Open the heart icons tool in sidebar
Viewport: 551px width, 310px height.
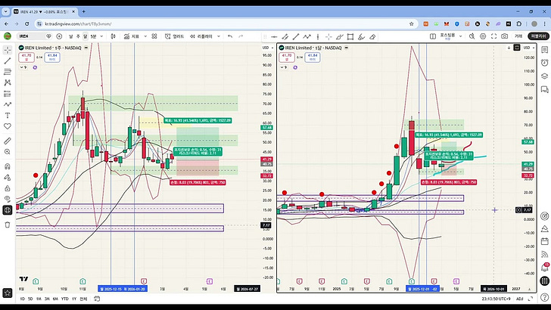(8, 126)
